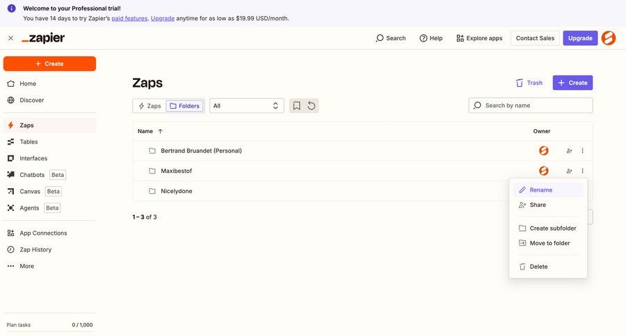Click owner avatar in Maxibestof row

click(x=543, y=171)
